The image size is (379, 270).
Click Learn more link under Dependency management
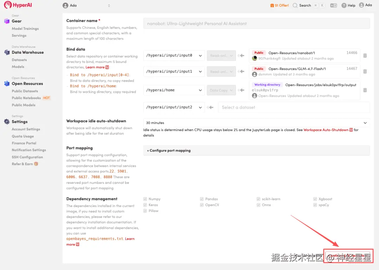[100, 242]
